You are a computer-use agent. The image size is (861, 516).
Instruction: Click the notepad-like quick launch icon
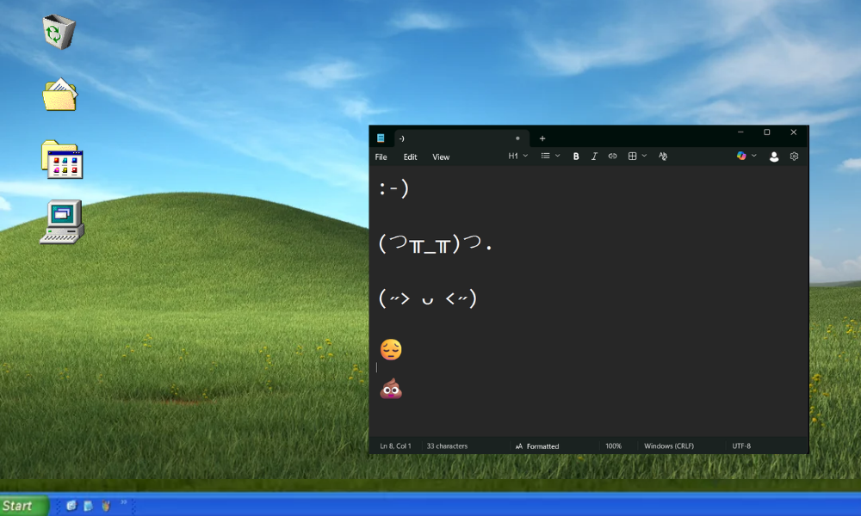pyautogui.click(x=88, y=506)
